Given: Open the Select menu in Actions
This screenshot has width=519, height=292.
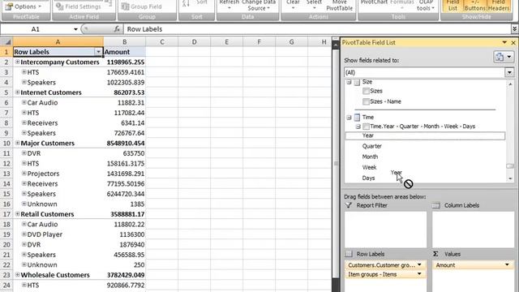Looking at the screenshot, I should [x=314, y=5].
